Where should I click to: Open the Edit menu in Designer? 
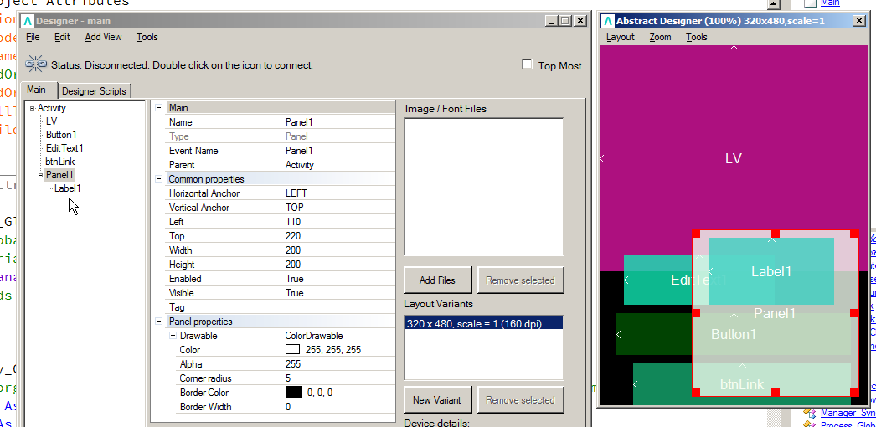(x=62, y=37)
